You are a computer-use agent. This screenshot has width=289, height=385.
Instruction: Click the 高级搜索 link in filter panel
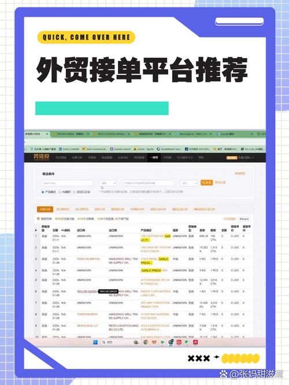pos(239,174)
